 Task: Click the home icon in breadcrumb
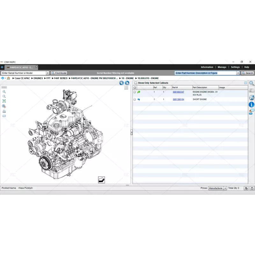coord(8,78)
